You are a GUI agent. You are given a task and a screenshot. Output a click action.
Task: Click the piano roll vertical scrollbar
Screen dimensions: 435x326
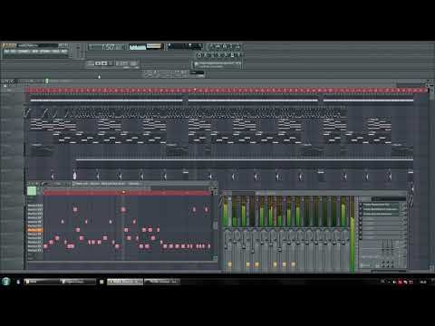click(215, 225)
